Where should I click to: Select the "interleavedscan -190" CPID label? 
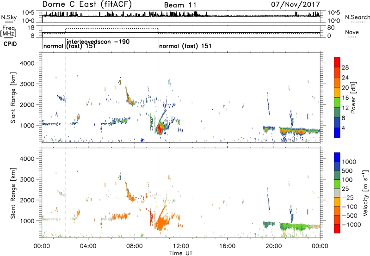(x=98, y=42)
